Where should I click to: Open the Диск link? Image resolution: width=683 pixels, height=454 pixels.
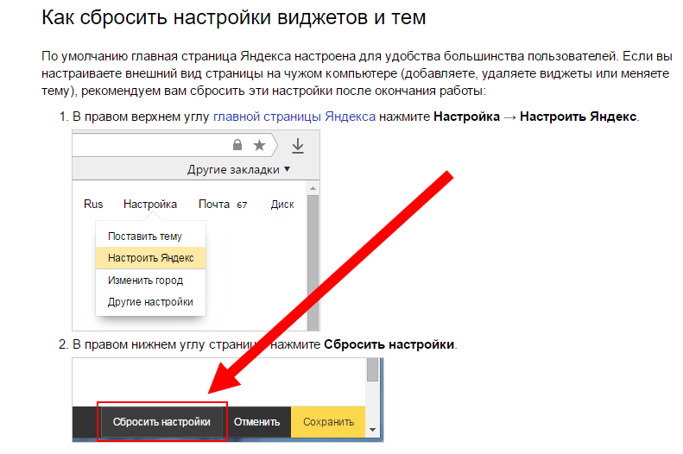tap(282, 205)
